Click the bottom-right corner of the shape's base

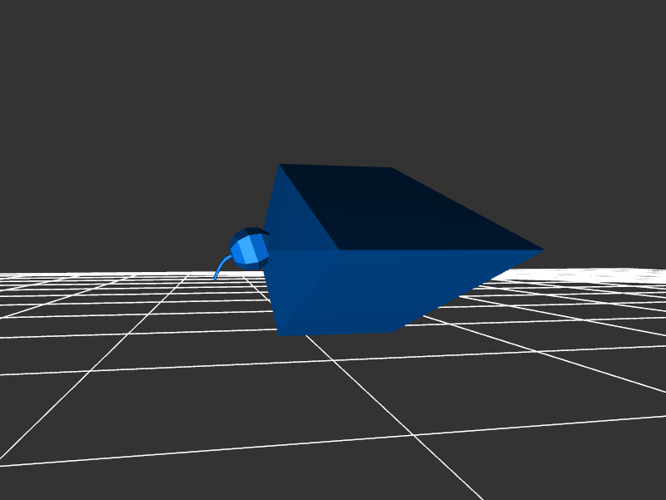click(392, 332)
